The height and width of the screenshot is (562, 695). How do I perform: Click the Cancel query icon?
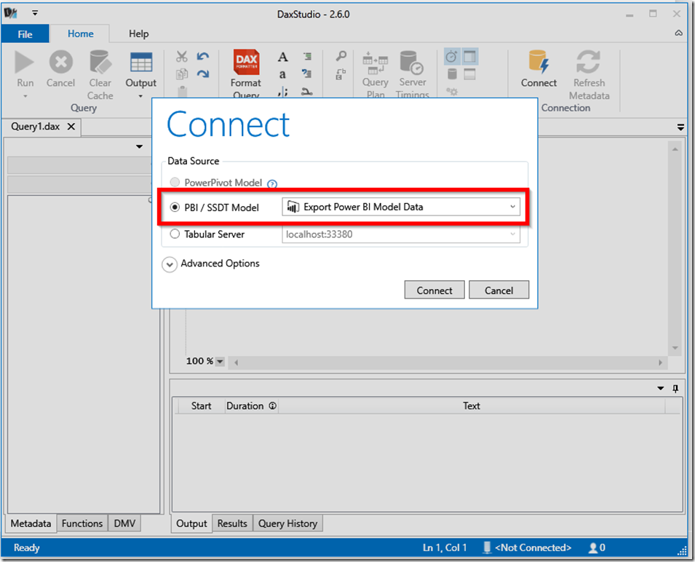60,62
